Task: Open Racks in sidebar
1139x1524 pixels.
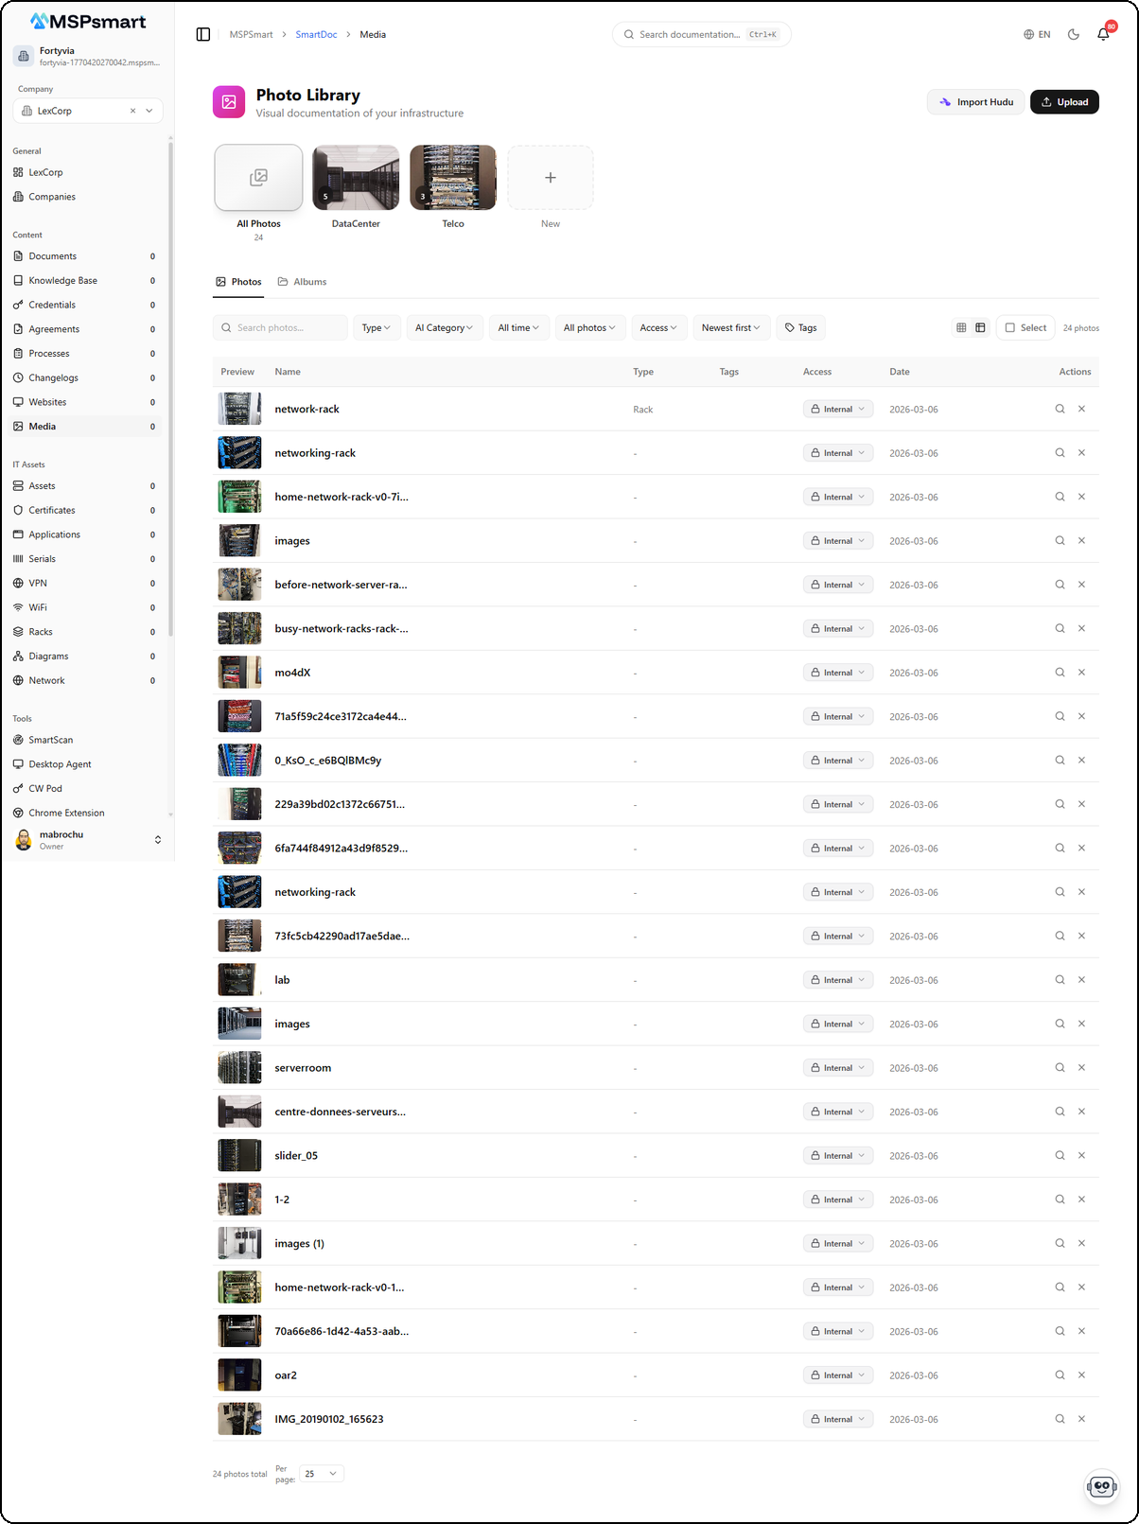Action: click(x=85, y=632)
